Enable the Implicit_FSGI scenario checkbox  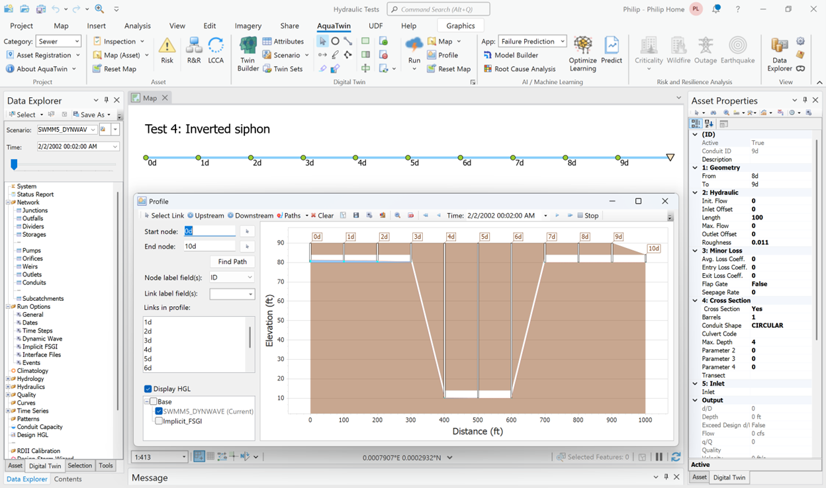pyautogui.click(x=159, y=421)
